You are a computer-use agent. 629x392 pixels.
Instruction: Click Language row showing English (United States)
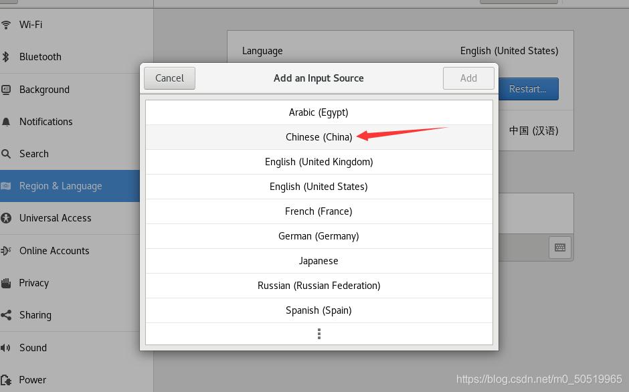click(400, 51)
